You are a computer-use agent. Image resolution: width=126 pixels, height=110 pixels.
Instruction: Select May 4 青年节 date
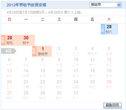(x=92, y=51)
